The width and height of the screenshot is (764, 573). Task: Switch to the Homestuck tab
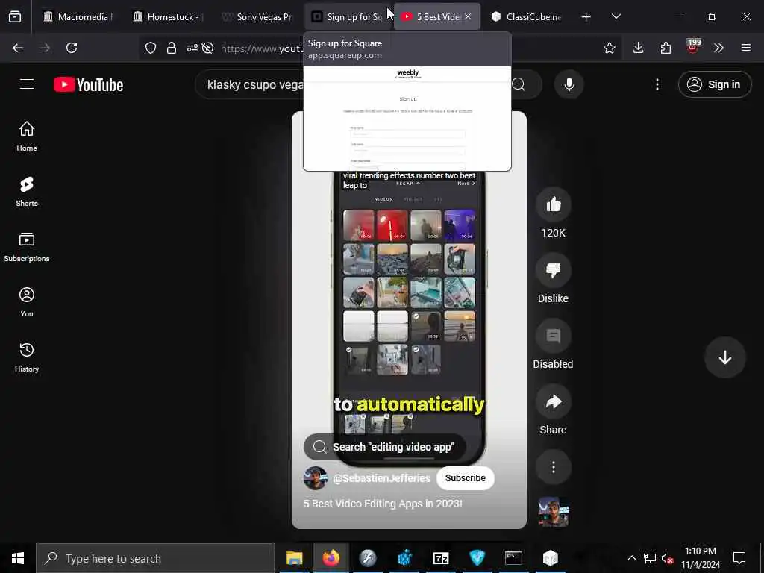pos(168,17)
